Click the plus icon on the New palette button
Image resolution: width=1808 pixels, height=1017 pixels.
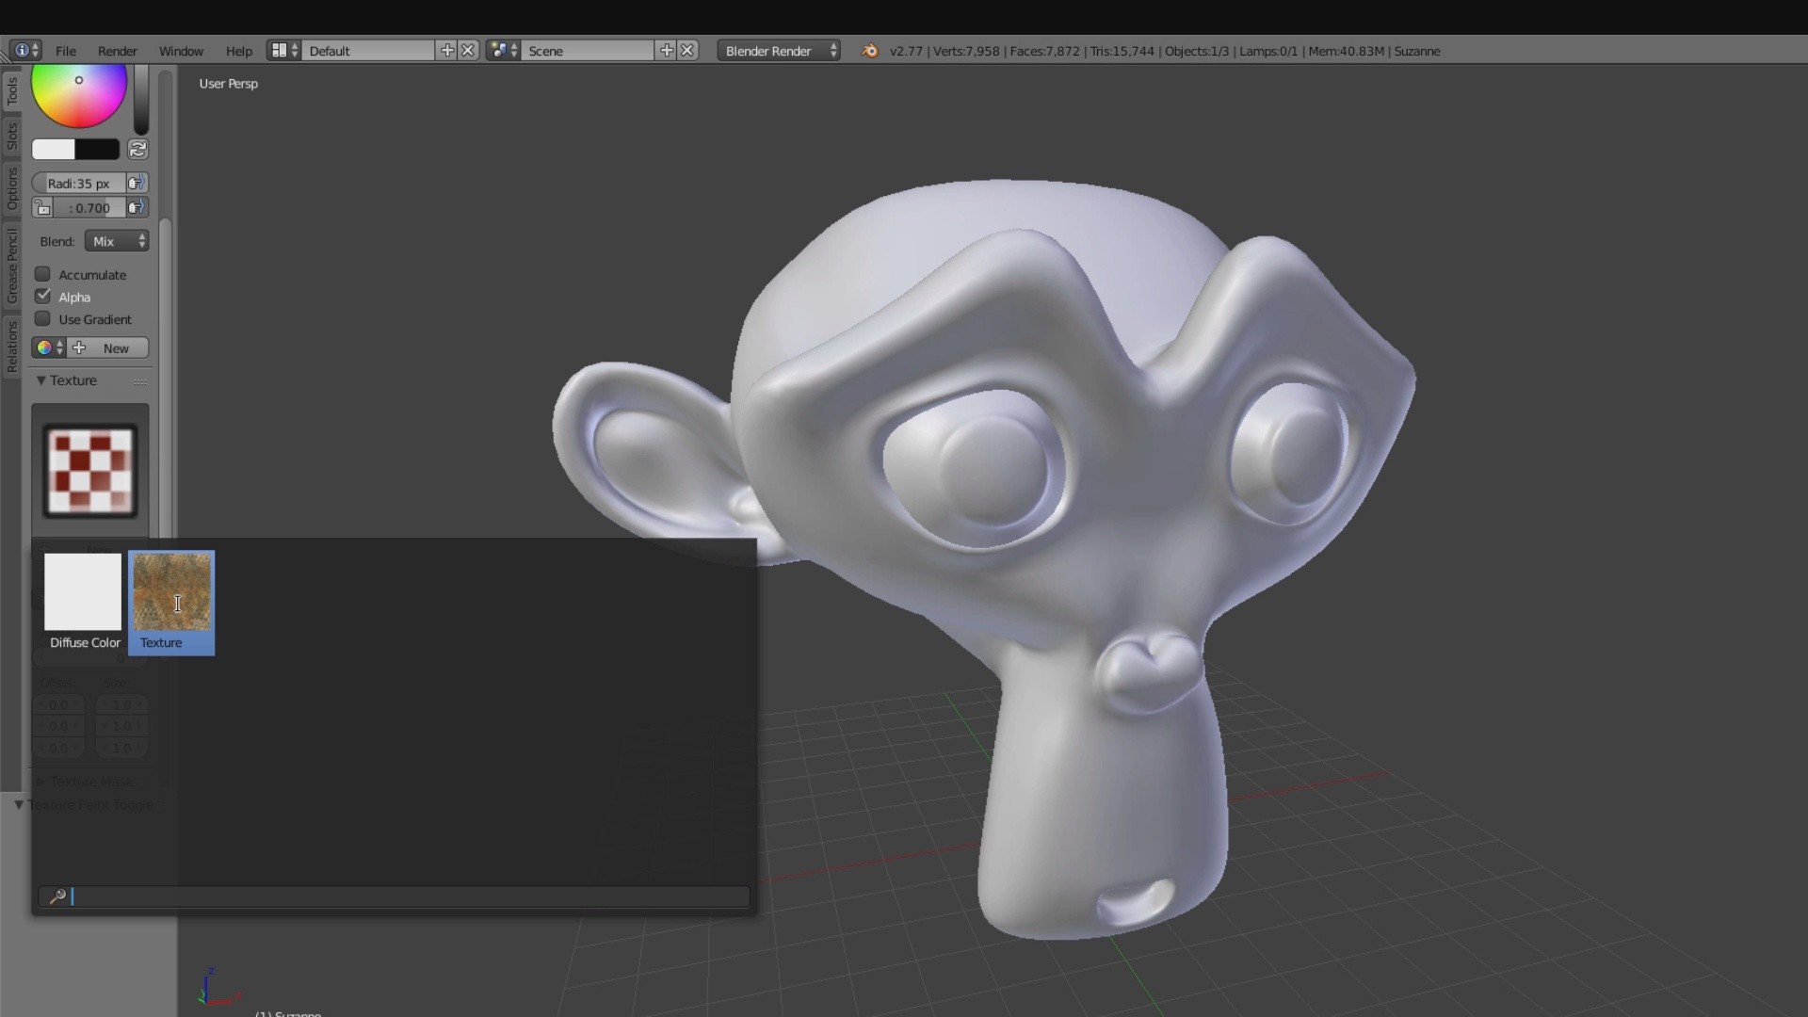[79, 347]
